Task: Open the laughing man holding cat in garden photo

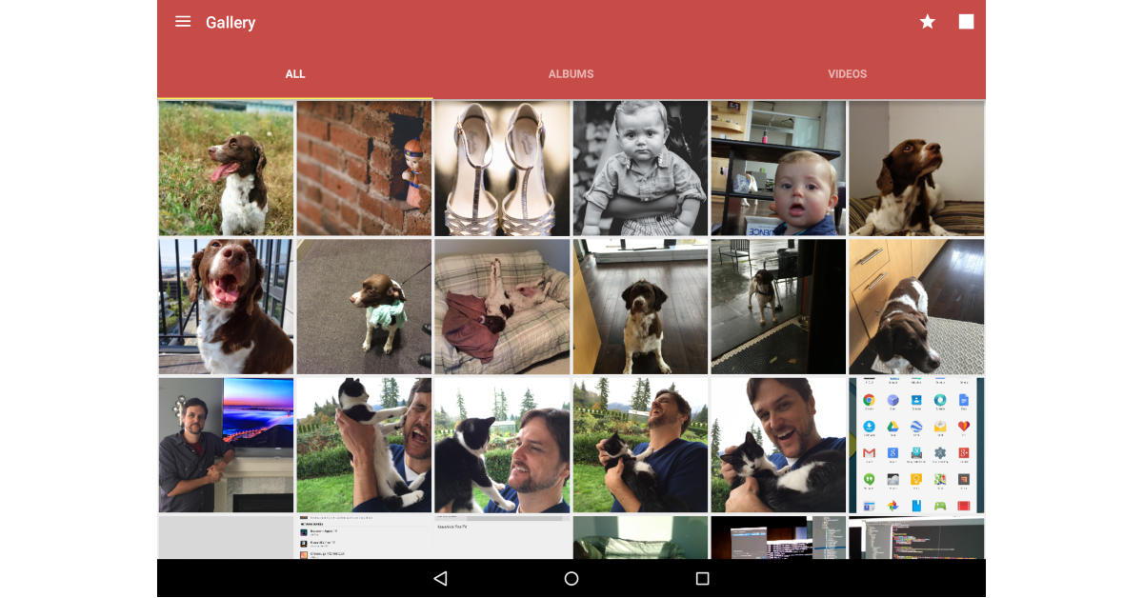Action: (640, 445)
